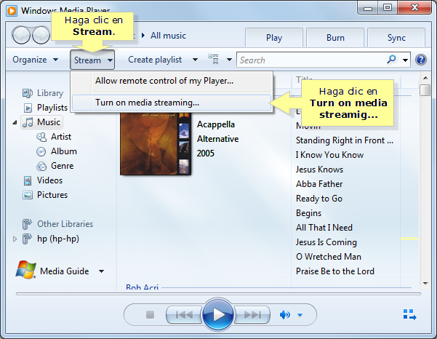Click the Playlists icon in sidebar
The image size is (437, 339).
click(28, 108)
